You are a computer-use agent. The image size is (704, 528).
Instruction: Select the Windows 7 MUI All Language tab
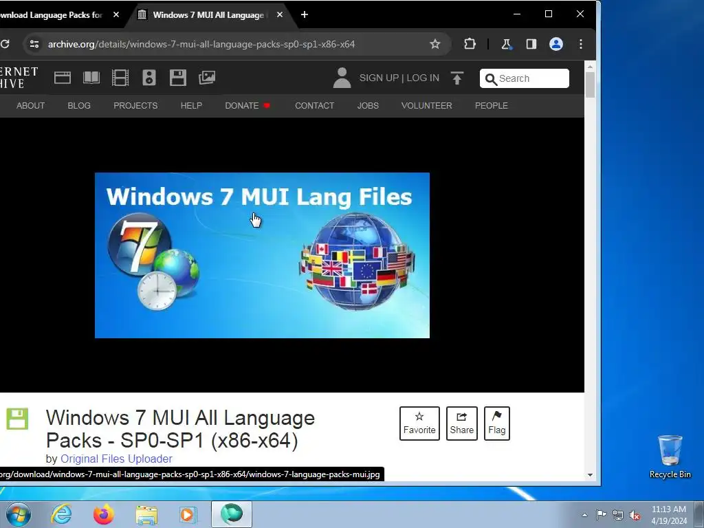pos(208,15)
